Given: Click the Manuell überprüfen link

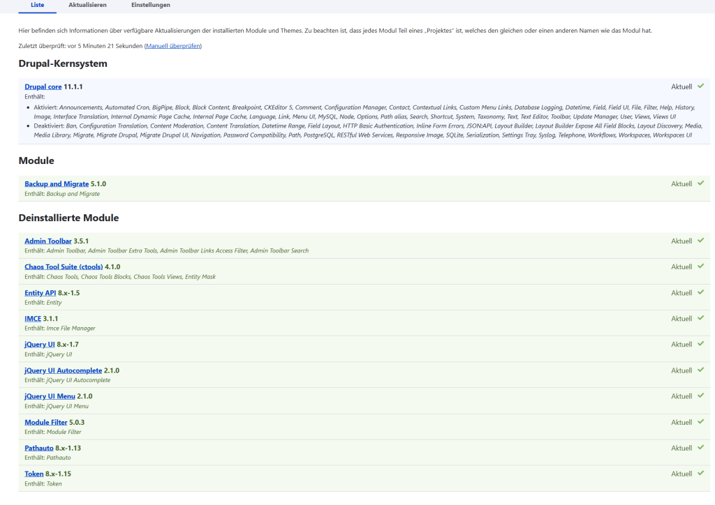Looking at the screenshot, I should pyautogui.click(x=173, y=45).
